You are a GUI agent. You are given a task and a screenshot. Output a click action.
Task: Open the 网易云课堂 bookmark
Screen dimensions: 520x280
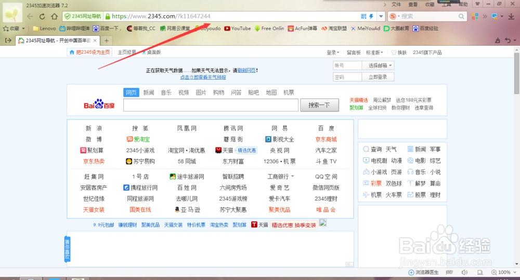point(175,29)
